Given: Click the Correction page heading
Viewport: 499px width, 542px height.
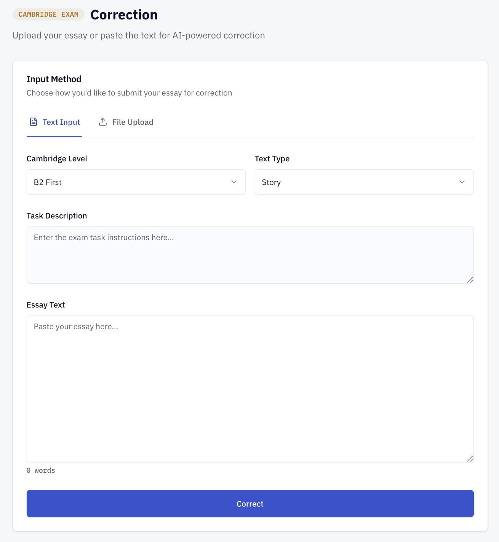Looking at the screenshot, I should click(124, 15).
